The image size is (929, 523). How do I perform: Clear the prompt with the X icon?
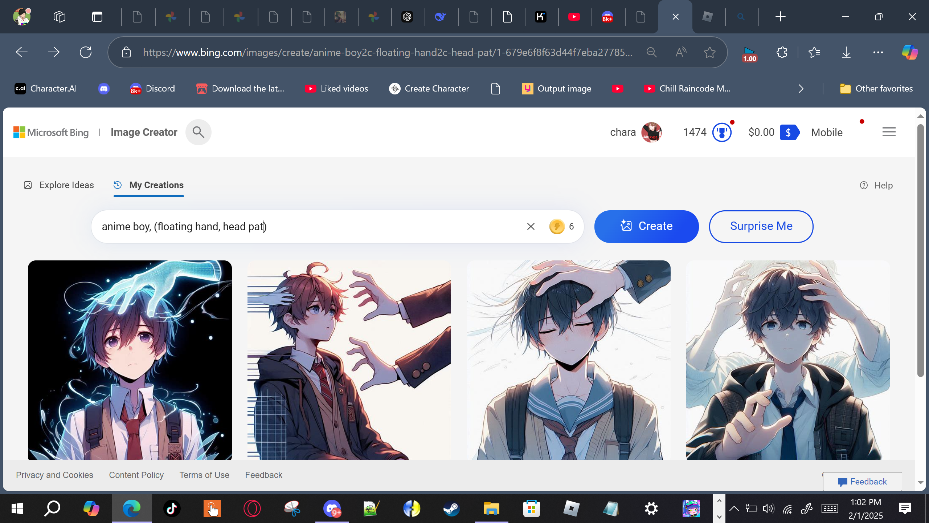pyautogui.click(x=531, y=227)
